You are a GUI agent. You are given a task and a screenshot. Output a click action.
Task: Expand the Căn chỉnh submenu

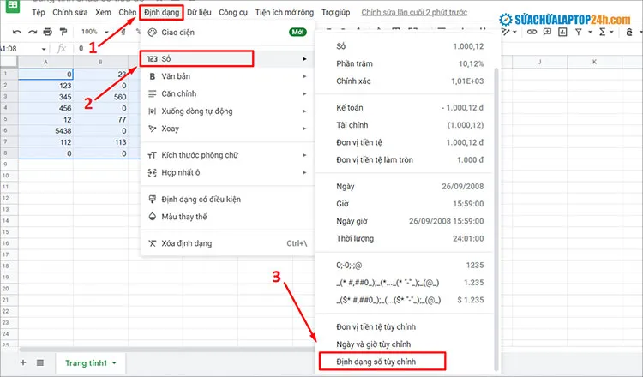pos(227,93)
